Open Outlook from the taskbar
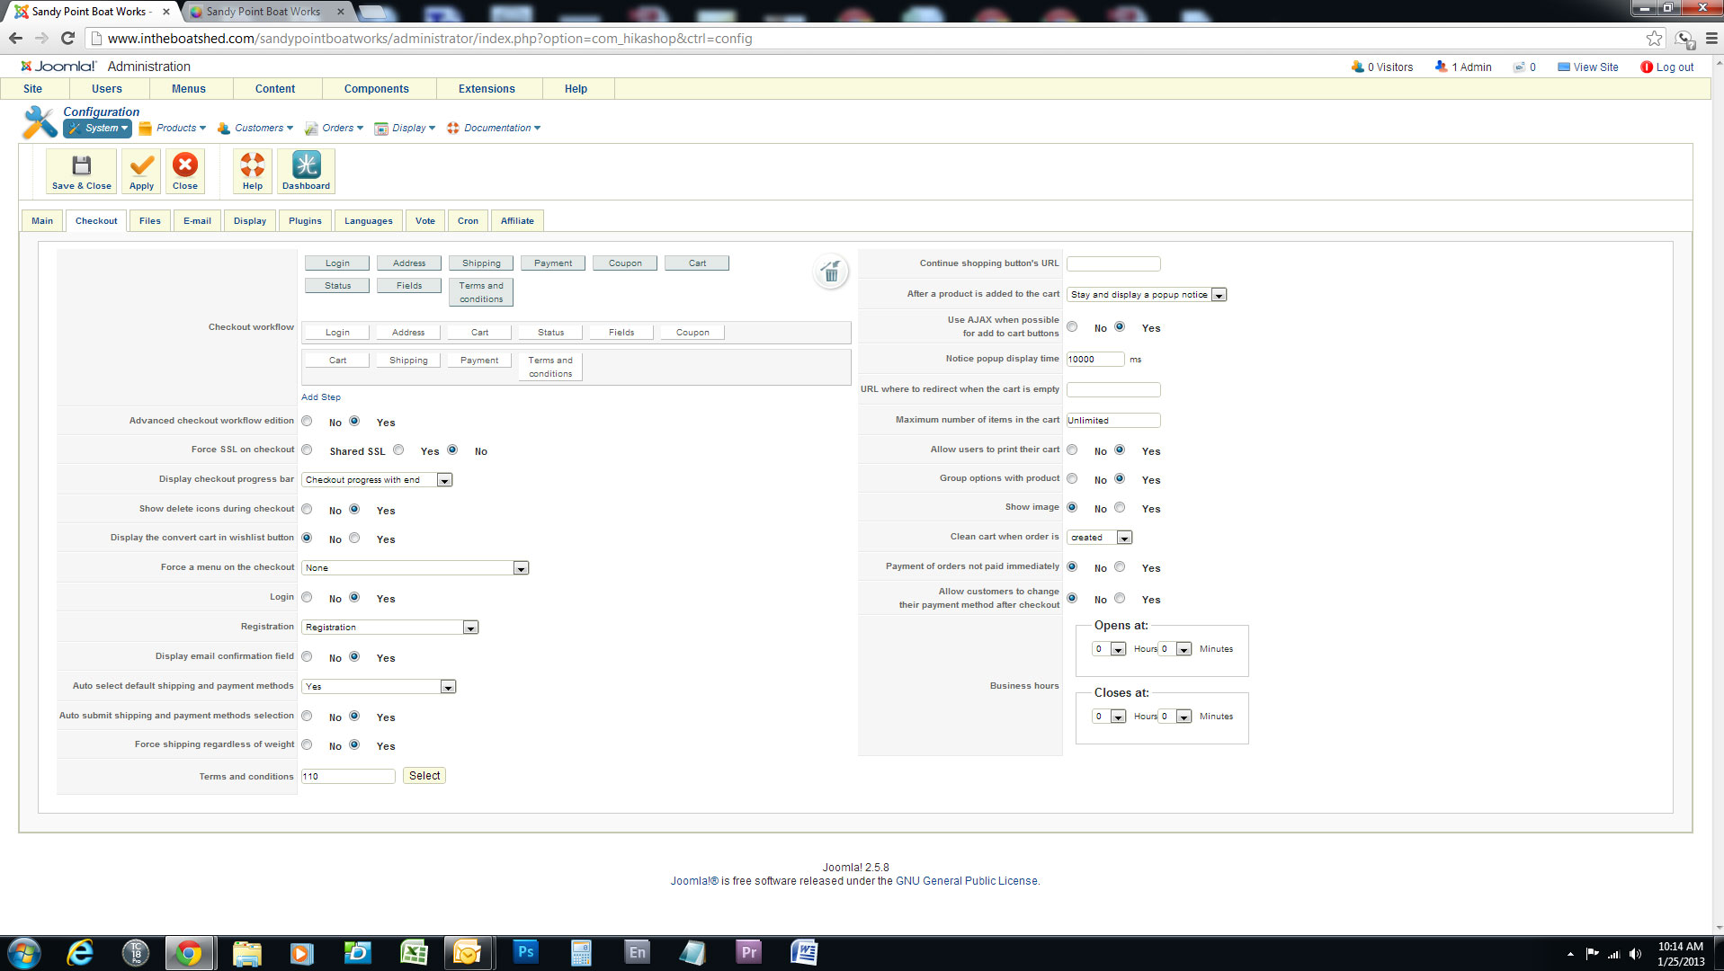The width and height of the screenshot is (1724, 971). point(468,953)
